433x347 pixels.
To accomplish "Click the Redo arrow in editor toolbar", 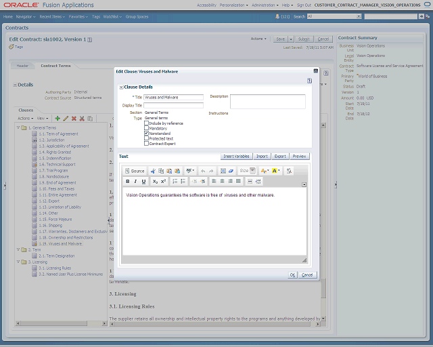I will point(211,171).
